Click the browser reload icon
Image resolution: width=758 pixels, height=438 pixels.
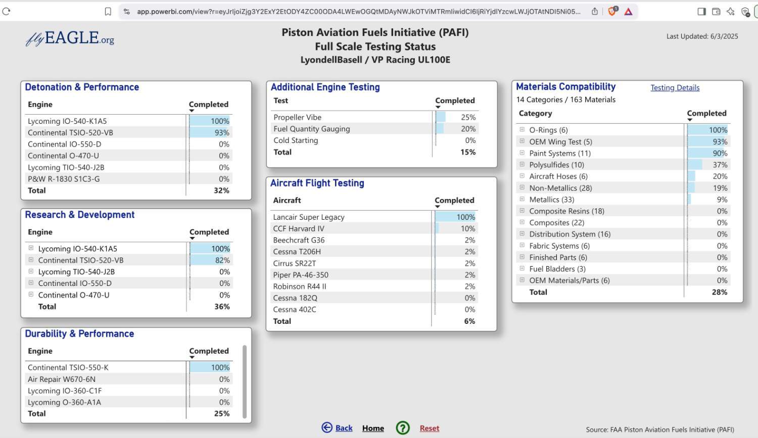tap(7, 11)
